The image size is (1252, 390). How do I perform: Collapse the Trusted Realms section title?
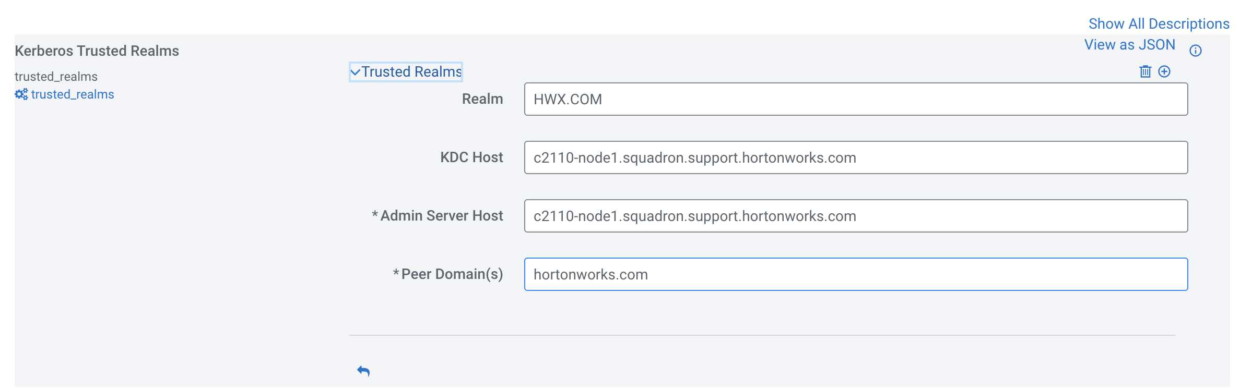411,72
